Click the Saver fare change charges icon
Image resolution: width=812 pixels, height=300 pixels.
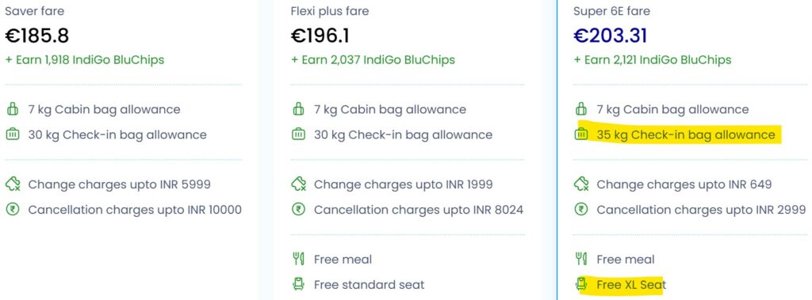pyautogui.click(x=13, y=184)
